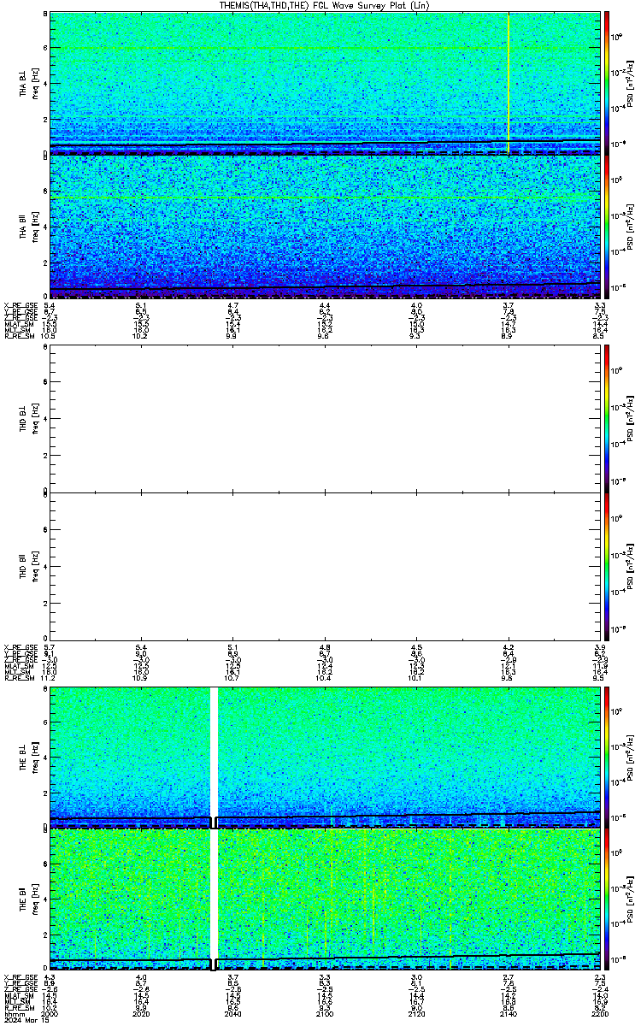Click the PSD color bar beside THE B⊥
Viewport: 641px width, 1026px height.
pos(607,756)
